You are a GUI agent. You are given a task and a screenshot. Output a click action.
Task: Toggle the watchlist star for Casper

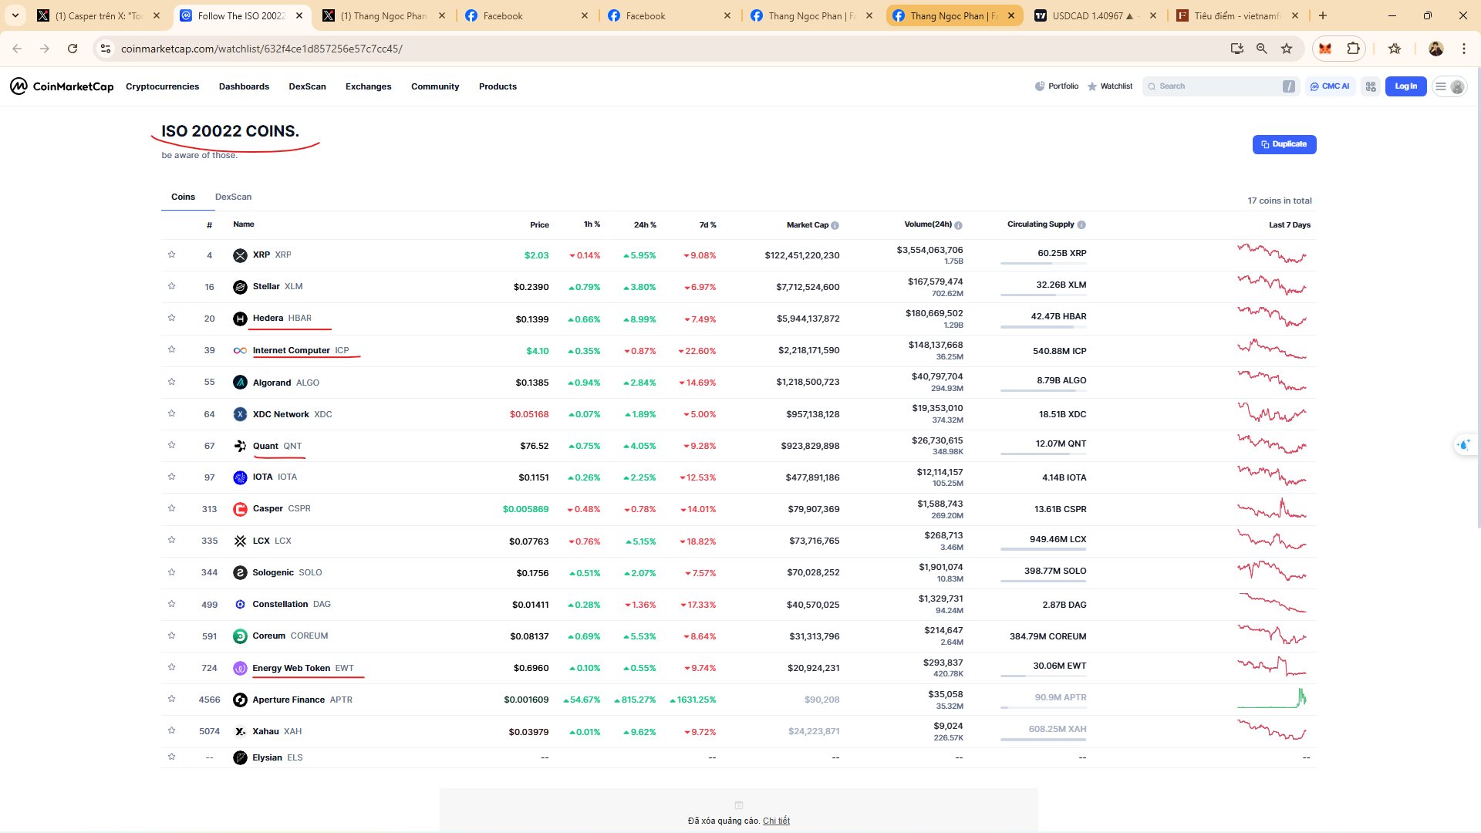click(171, 508)
